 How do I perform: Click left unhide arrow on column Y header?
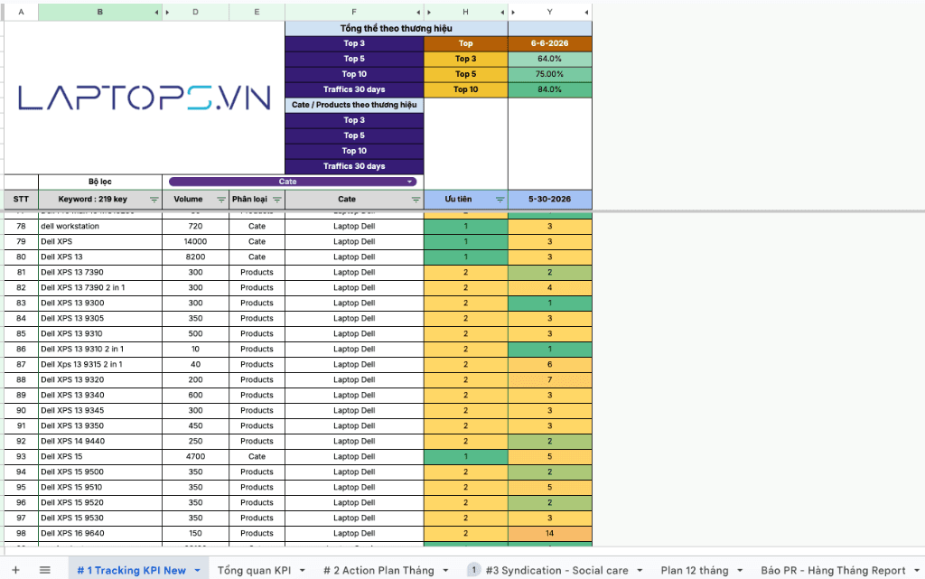point(513,12)
